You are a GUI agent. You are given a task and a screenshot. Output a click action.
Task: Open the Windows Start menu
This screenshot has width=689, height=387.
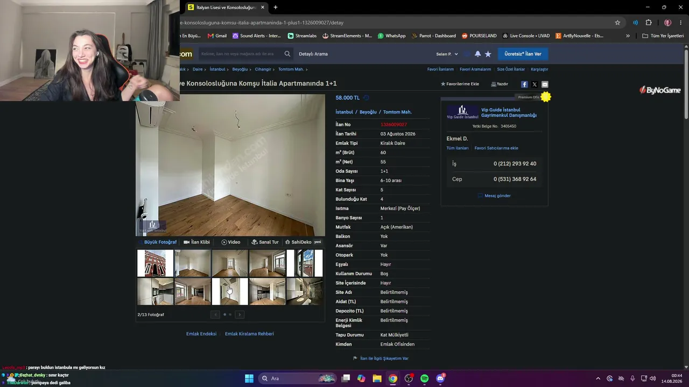[x=249, y=378]
